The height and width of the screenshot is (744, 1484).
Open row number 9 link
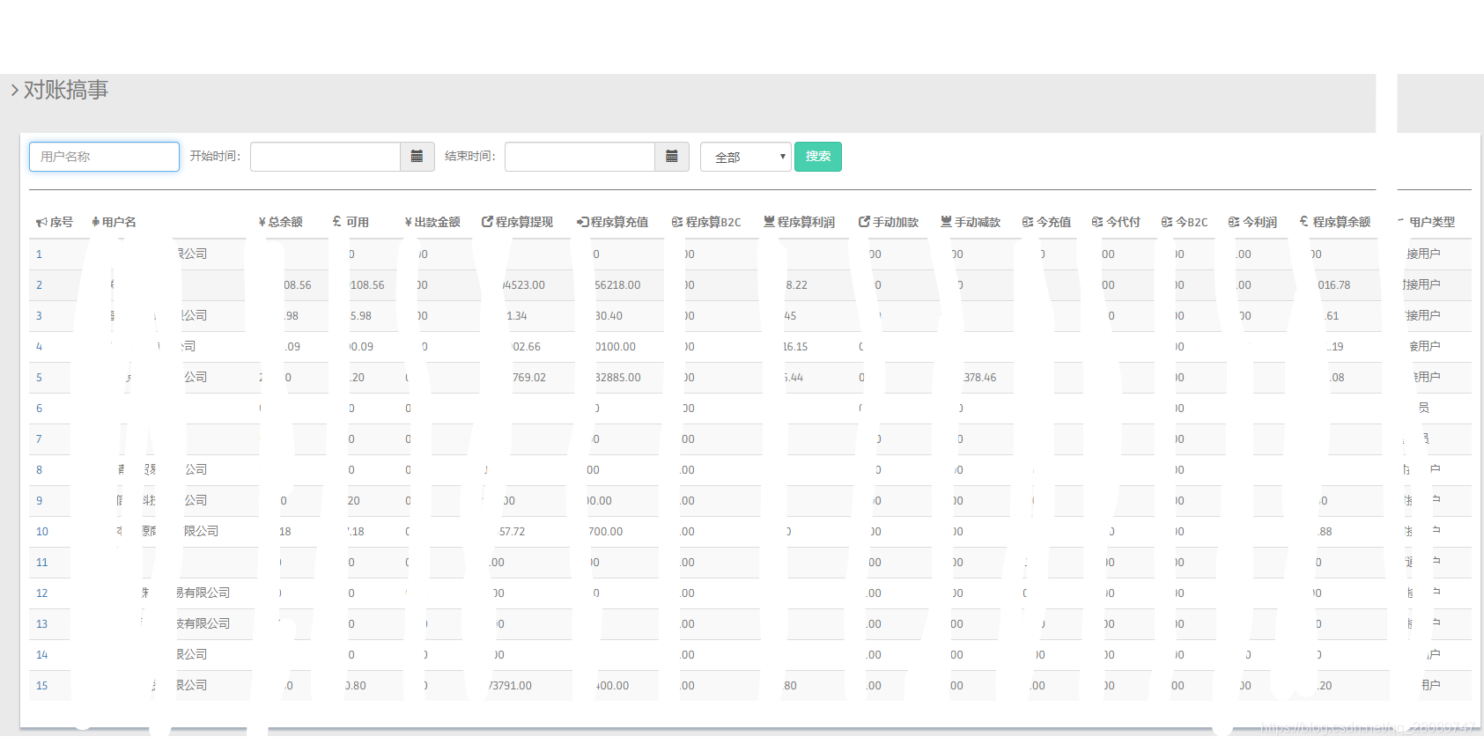(39, 500)
